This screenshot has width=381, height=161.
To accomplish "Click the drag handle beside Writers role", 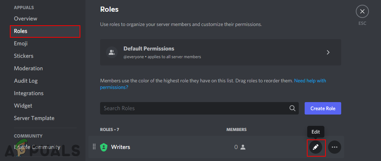I will [x=94, y=147].
